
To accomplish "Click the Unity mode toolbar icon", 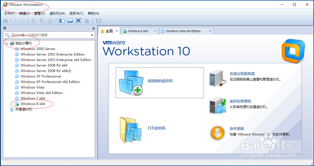I will 87,21.
